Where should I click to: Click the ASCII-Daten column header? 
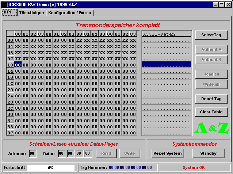coord(167,34)
